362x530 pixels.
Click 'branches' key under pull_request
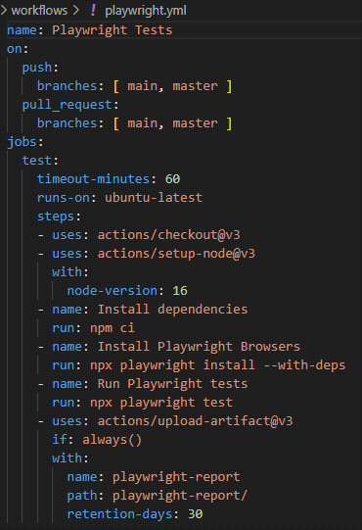[68, 123]
